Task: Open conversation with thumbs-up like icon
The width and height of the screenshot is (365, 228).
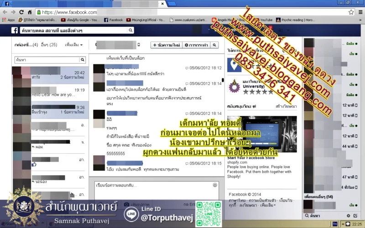Action: coord(50,162)
